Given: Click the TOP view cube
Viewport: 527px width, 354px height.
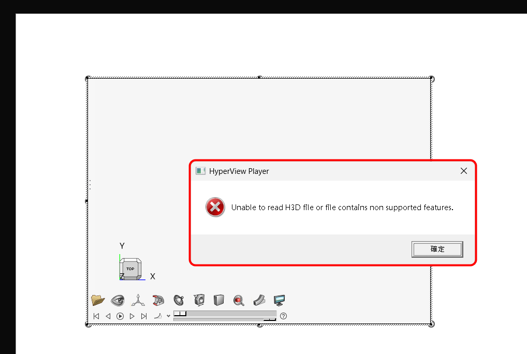Looking at the screenshot, I should (130, 269).
